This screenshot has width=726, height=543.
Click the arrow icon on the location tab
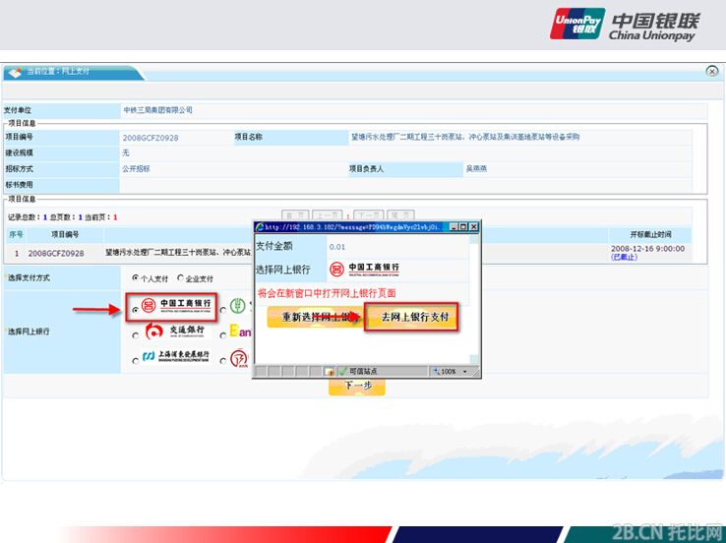click(15, 73)
